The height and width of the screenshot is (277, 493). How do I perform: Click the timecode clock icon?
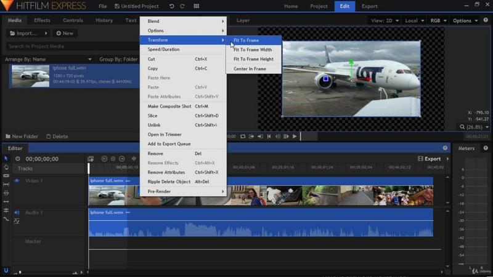coord(18,159)
